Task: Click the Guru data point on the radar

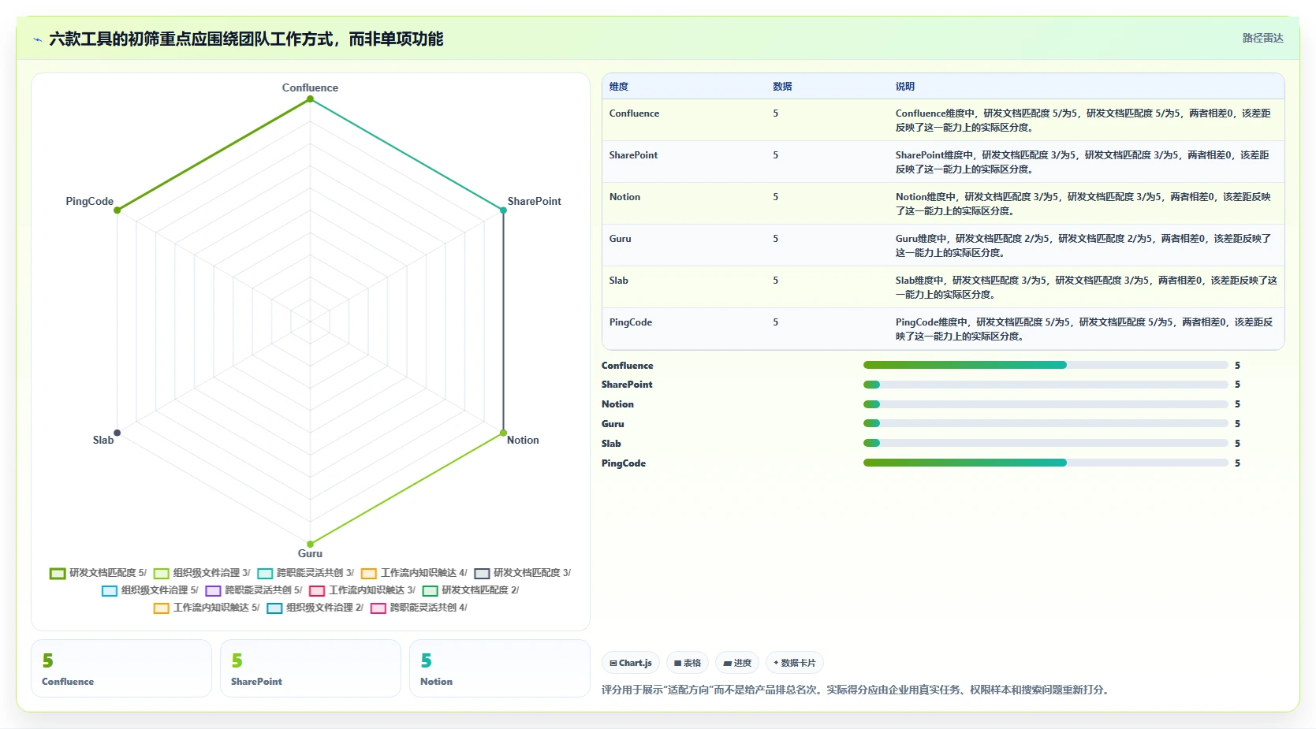Action: tap(310, 544)
